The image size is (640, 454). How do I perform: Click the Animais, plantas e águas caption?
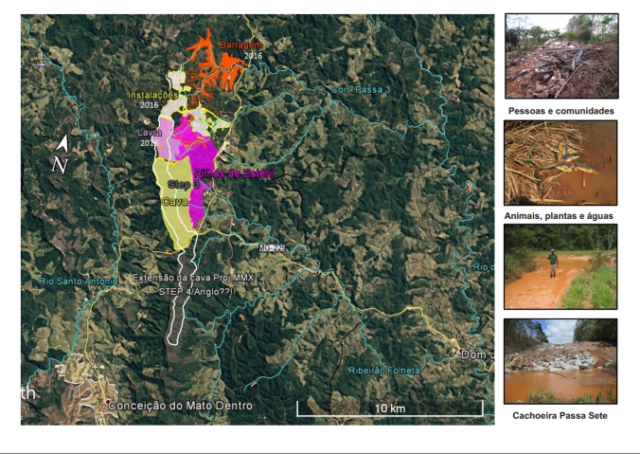[x=560, y=216]
